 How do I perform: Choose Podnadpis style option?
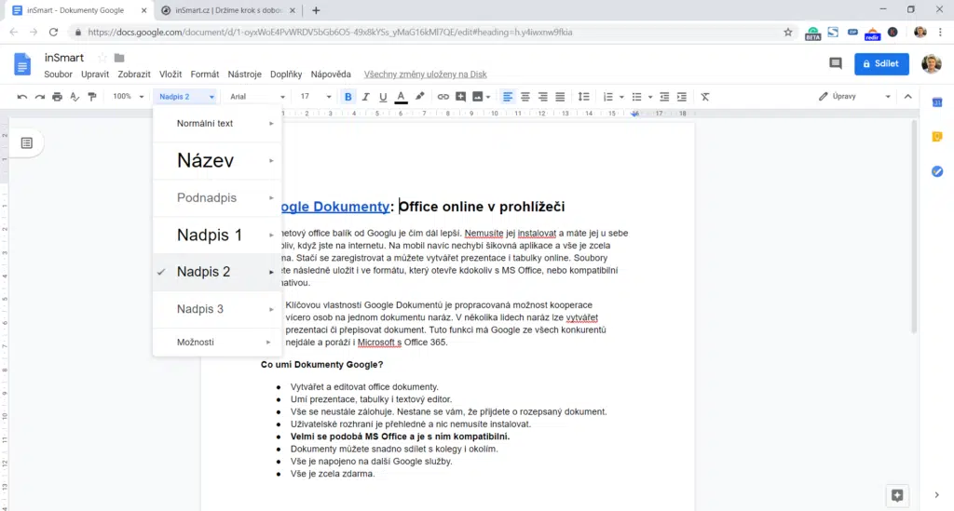217,197
